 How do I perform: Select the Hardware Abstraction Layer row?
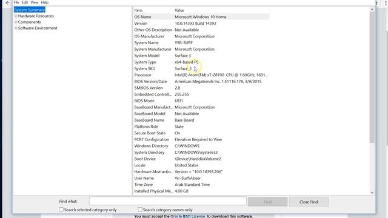(x=201, y=171)
